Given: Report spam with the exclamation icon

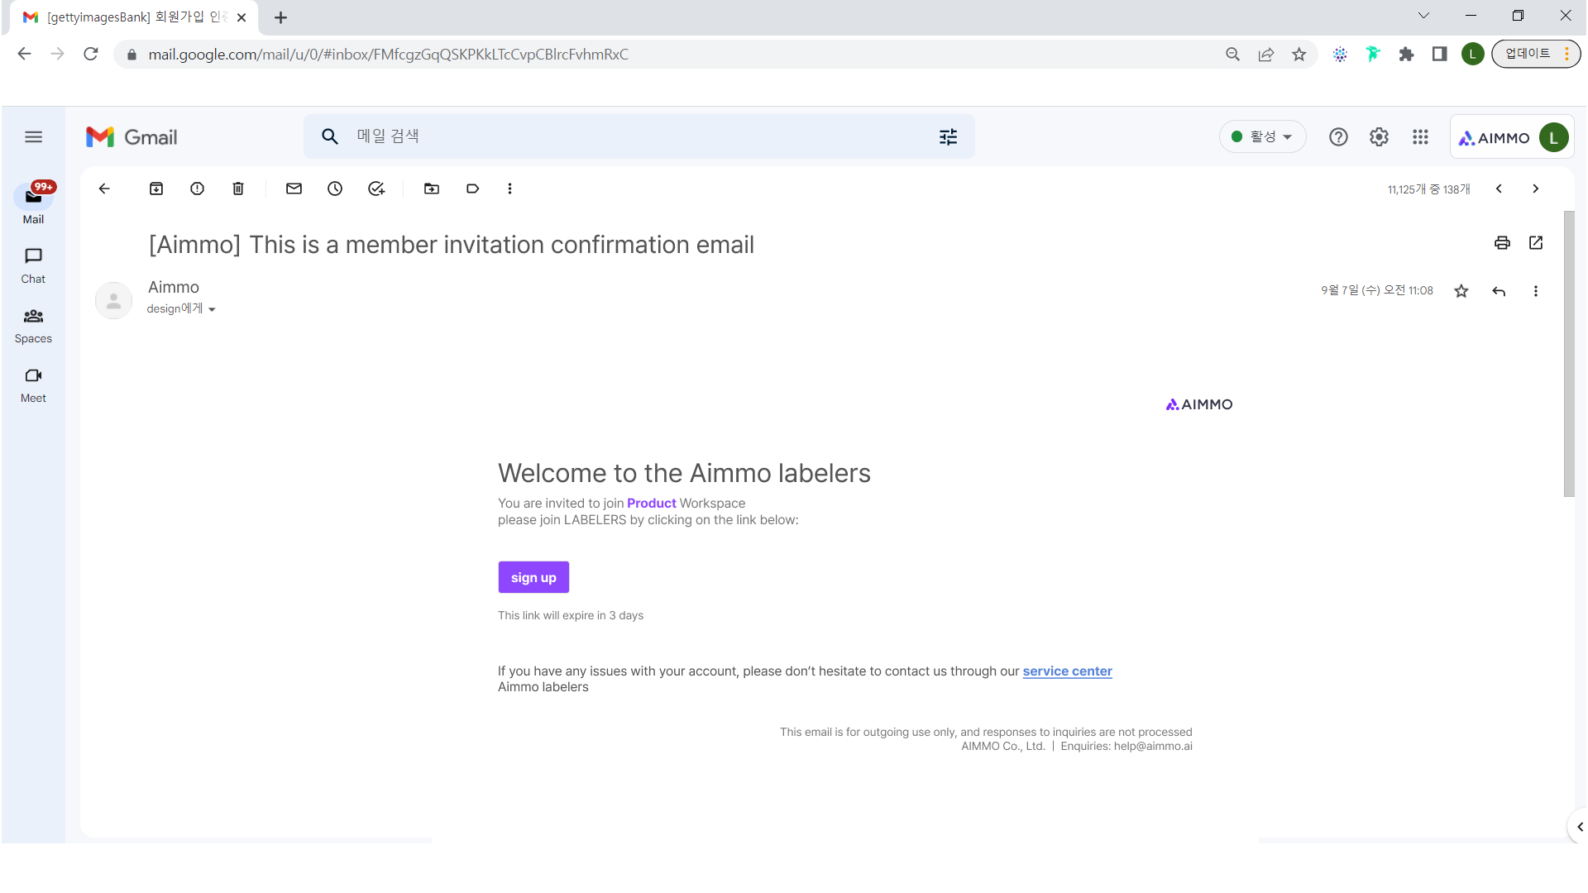Looking at the screenshot, I should 197,189.
